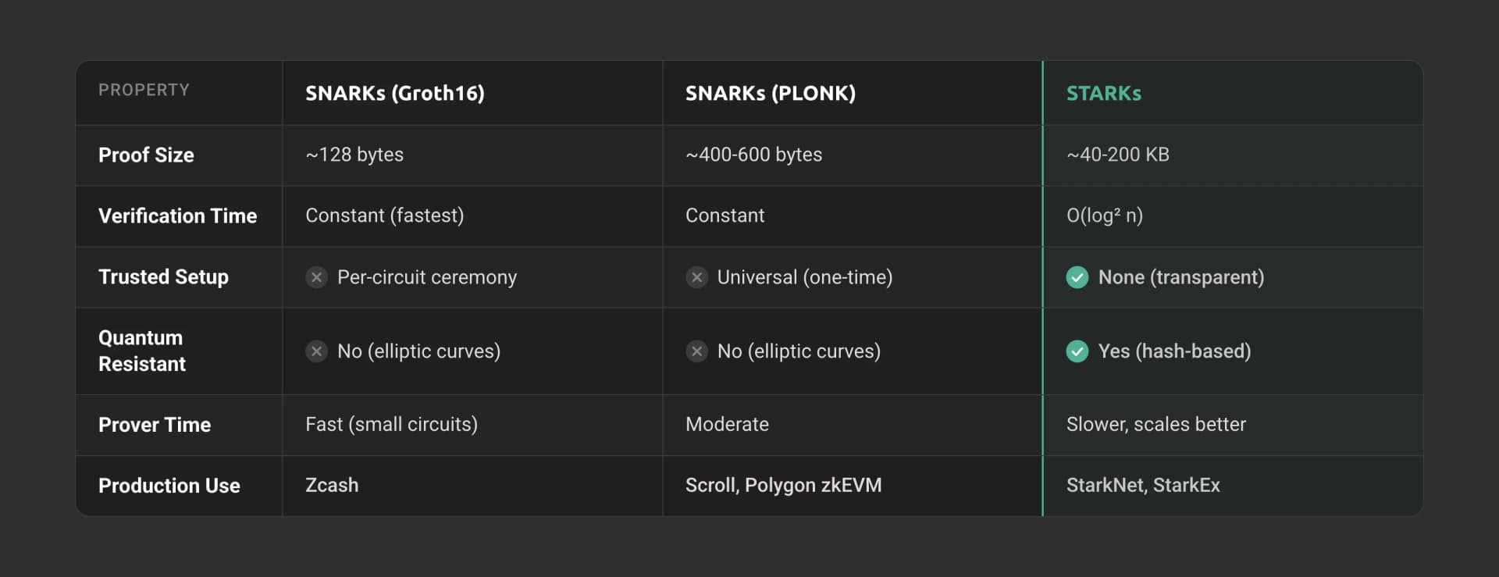Click the Production Use row label

tap(169, 486)
